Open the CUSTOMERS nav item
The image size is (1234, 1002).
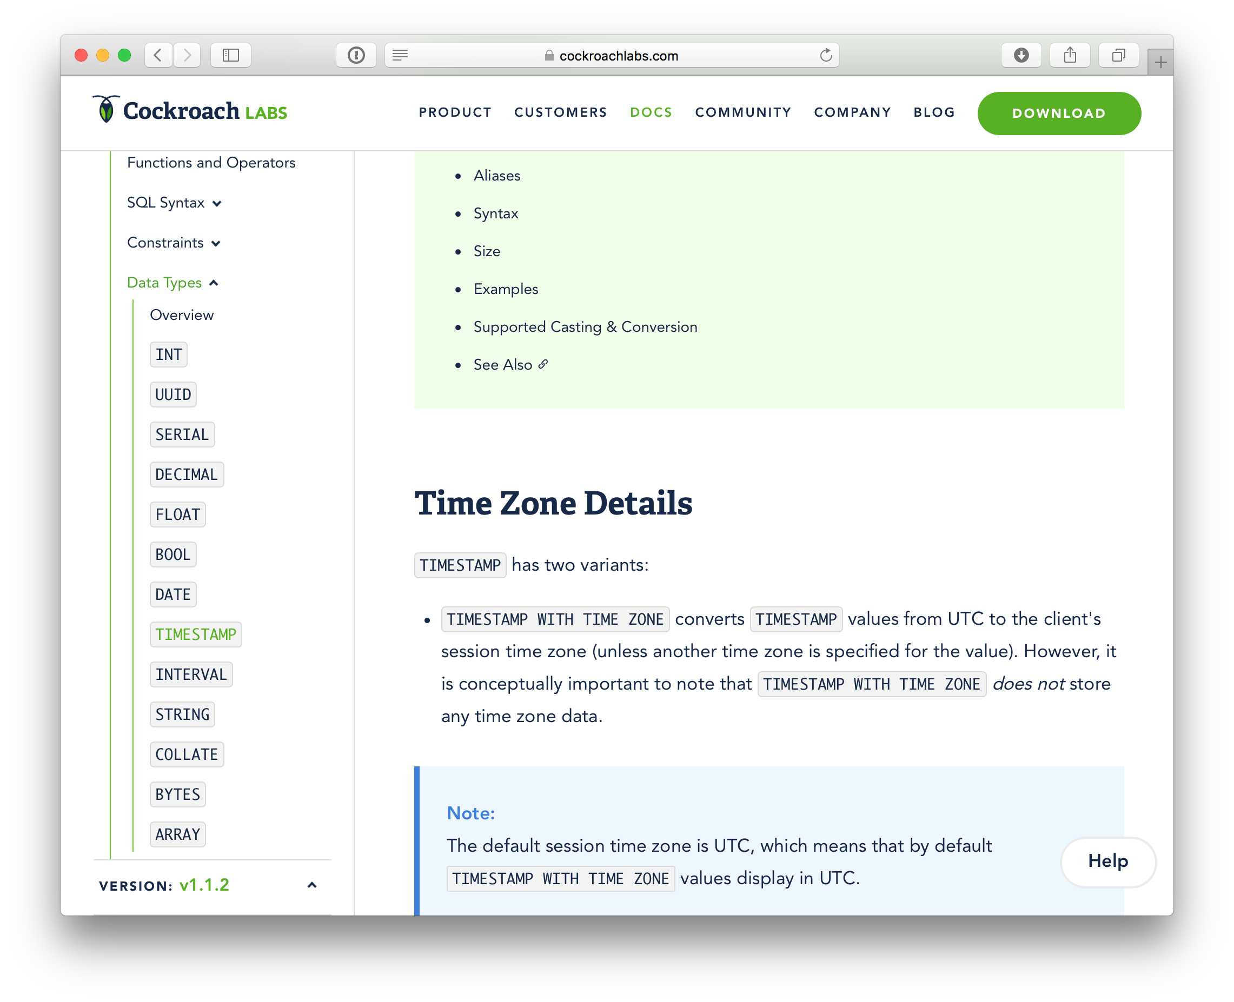(561, 112)
